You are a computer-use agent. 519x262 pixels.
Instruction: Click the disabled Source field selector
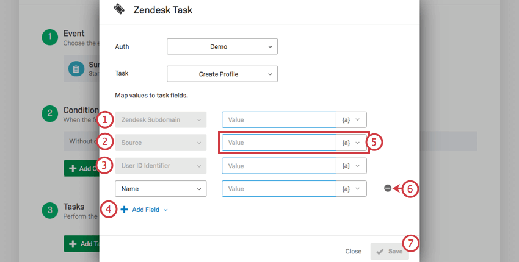[161, 143]
